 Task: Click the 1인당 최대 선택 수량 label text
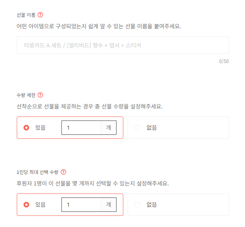click(x=38, y=172)
